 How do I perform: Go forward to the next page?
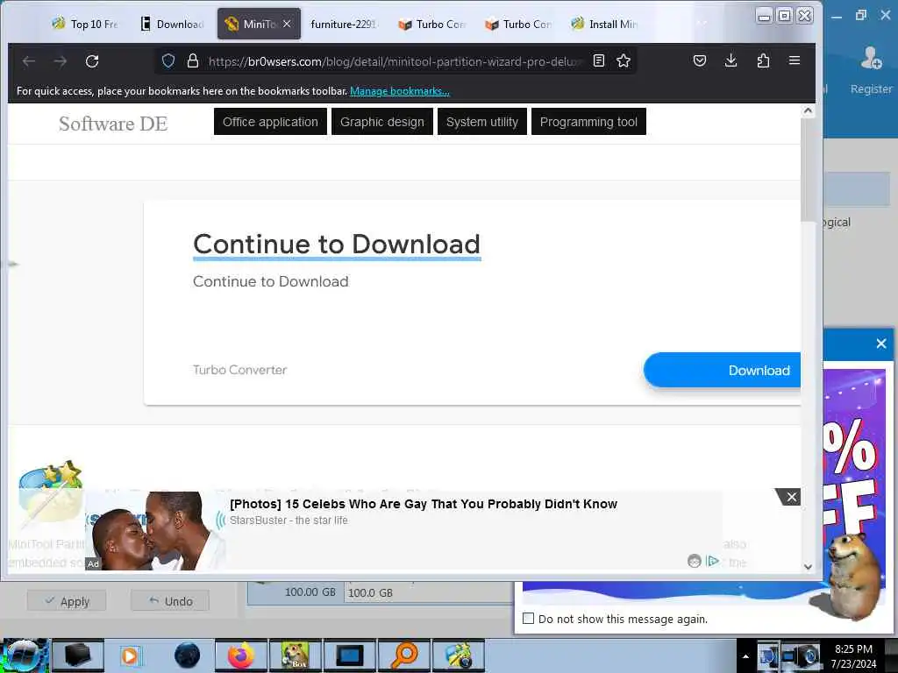[x=61, y=61]
